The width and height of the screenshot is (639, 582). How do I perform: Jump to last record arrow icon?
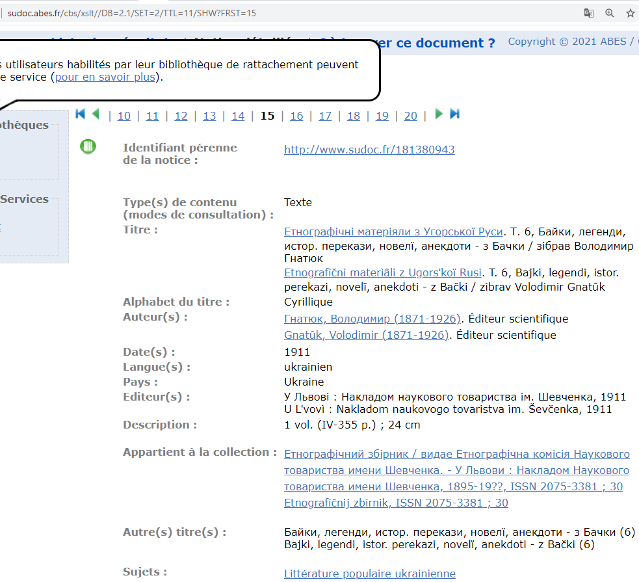(455, 114)
